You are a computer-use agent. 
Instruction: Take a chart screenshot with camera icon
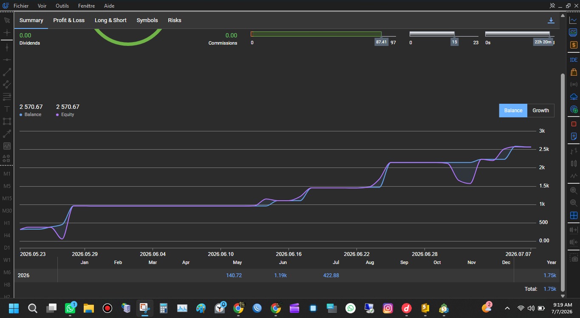tap(574, 258)
